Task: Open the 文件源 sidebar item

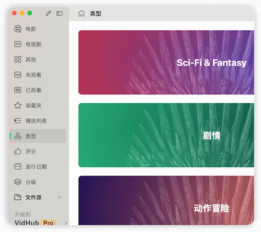Action: point(33,197)
